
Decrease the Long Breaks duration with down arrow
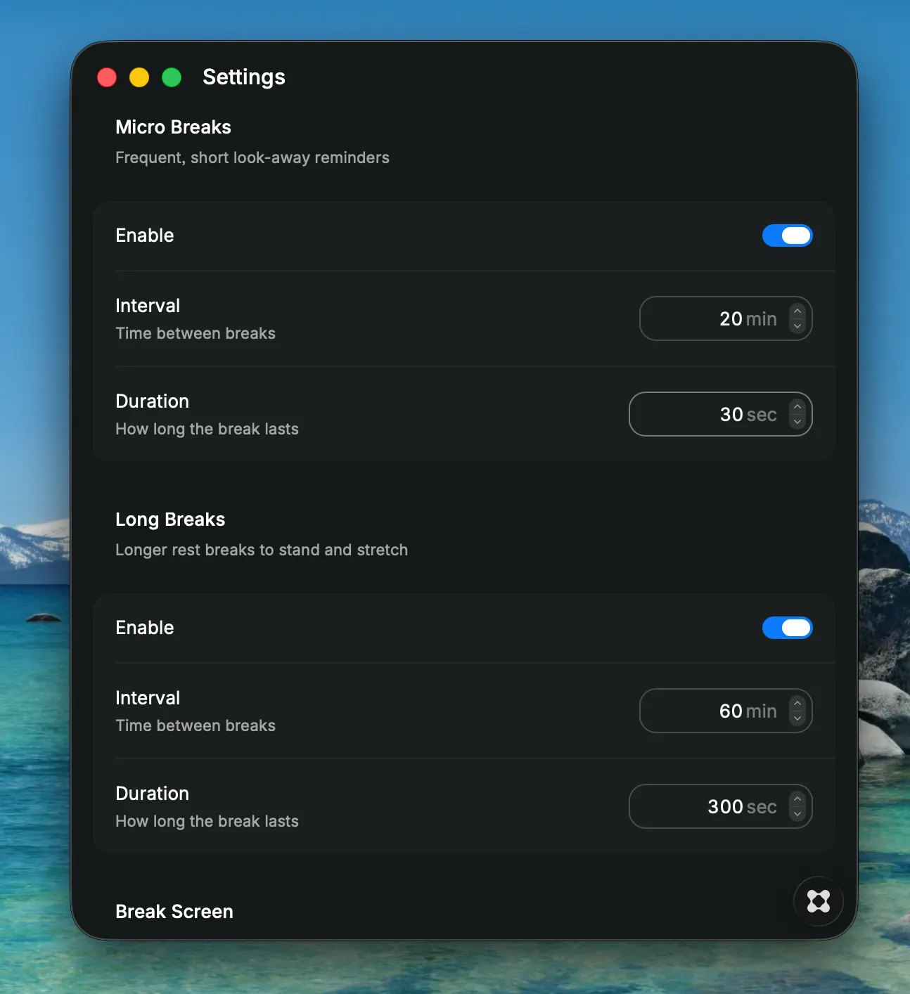pos(797,814)
